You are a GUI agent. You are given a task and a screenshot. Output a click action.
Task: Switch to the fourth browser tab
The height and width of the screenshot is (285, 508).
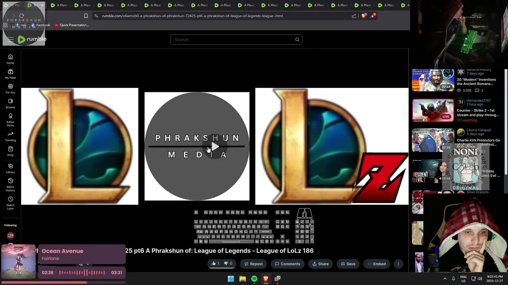(x=82, y=5)
